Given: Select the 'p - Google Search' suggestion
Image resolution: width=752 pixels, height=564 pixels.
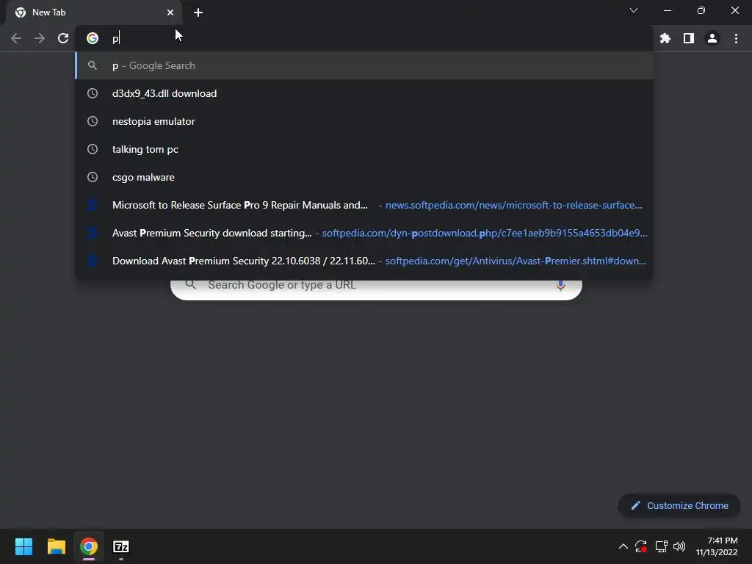Looking at the screenshot, I should [x=364, y=65].
